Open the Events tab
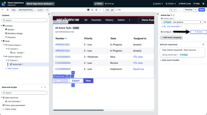Viewport: 207px width, 115px height. [199, 32]
